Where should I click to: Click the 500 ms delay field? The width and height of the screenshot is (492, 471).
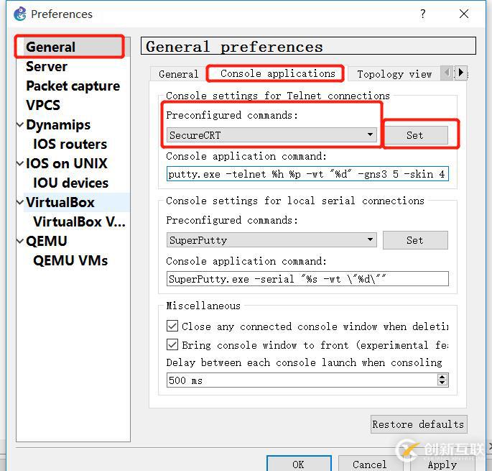[x=301, y=380]
